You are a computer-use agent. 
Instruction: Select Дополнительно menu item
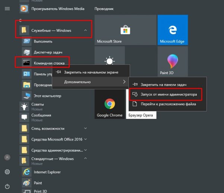[91, 82]
